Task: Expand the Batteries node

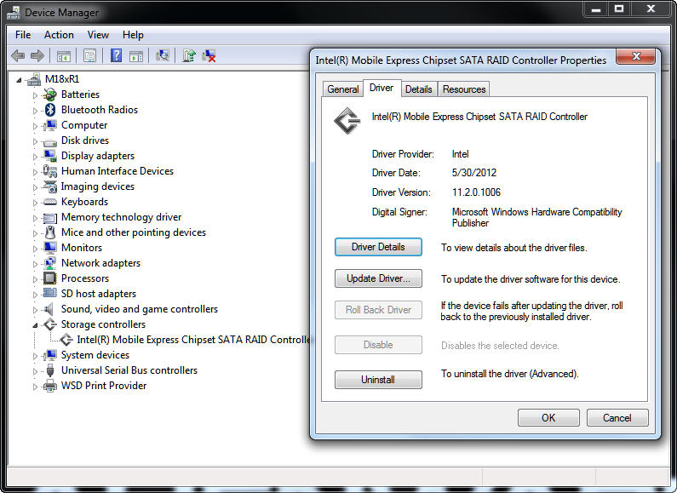Action: coord(36,95)
